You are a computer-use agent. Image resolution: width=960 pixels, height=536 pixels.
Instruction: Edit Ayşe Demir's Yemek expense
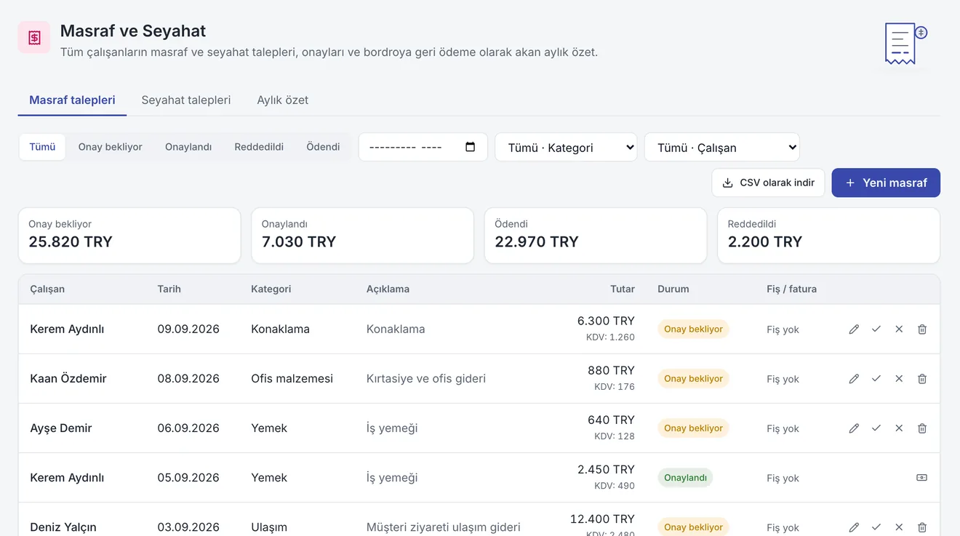(x=854, y=428)
